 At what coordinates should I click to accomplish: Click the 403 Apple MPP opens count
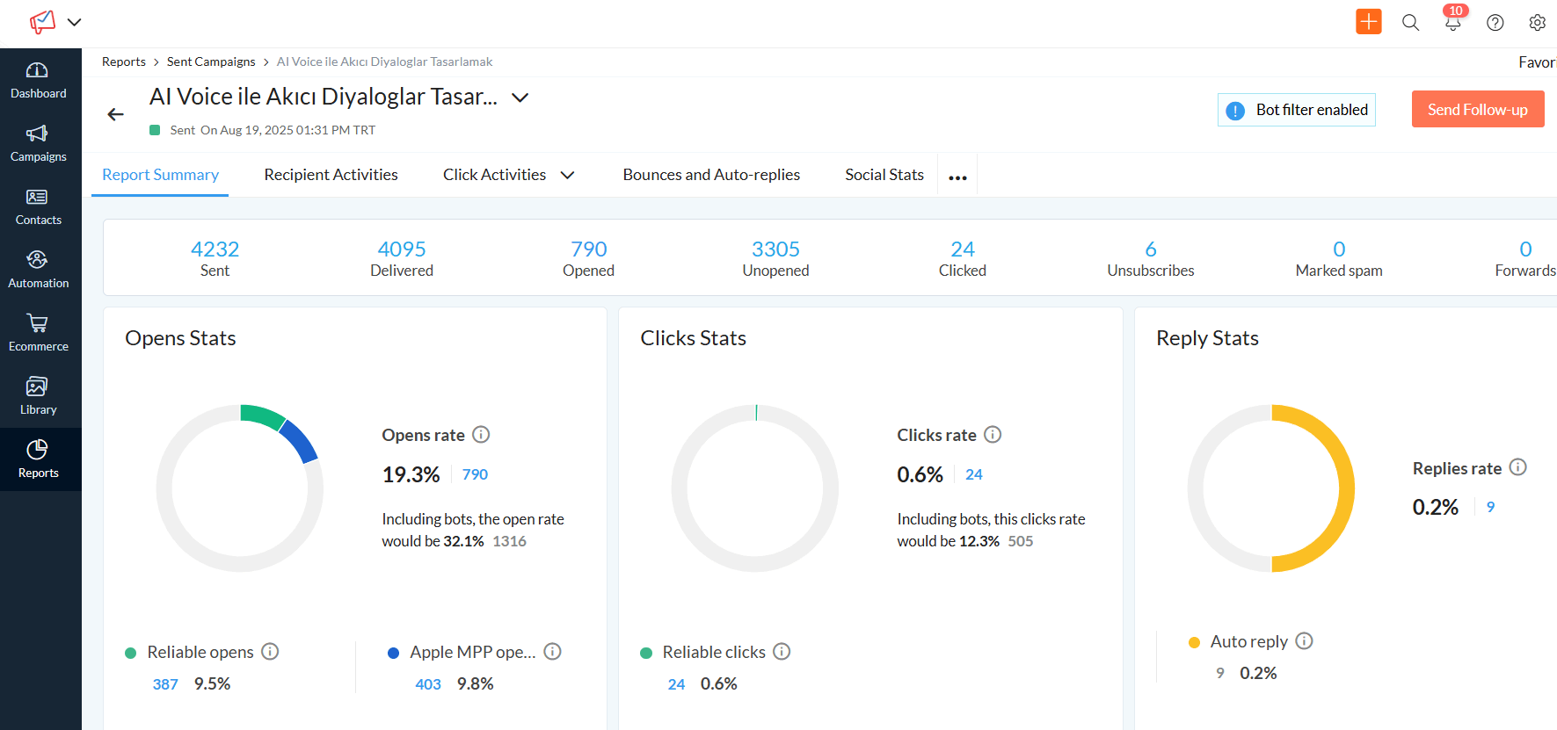click(x=428, y=684)
